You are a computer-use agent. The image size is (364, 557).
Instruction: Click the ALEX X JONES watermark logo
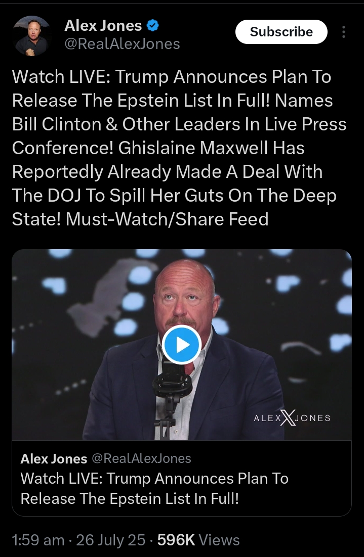(x=292, y=417)
